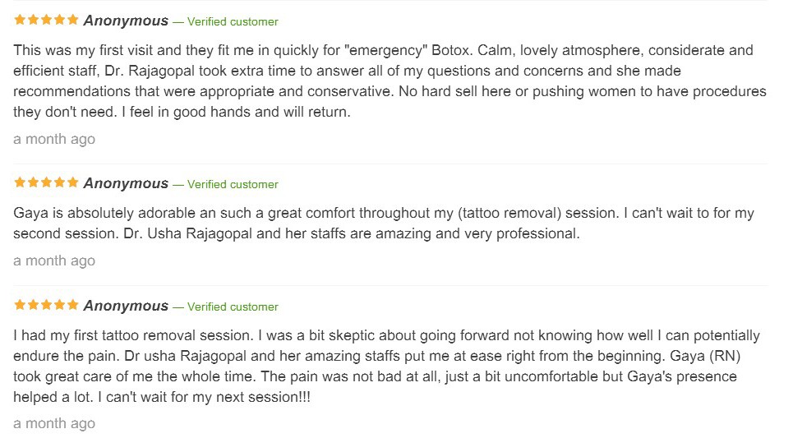Screen dimensions: 793x438
Task: Click Anonymous name on the first tattoo session review
Action: tap(126, 306)
